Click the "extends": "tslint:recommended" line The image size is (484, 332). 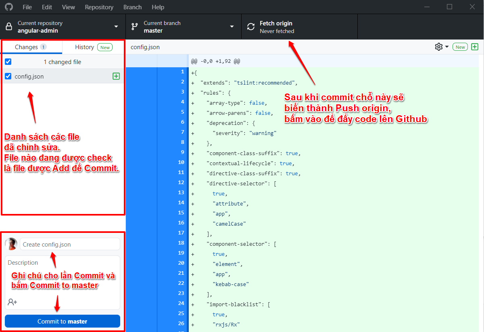tap(248, 83)
